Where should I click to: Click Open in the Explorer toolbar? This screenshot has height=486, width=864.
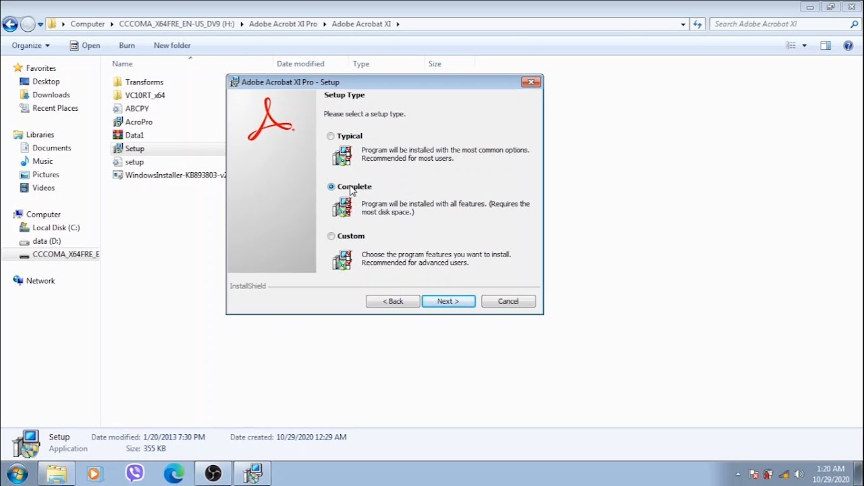pos(85,45)
